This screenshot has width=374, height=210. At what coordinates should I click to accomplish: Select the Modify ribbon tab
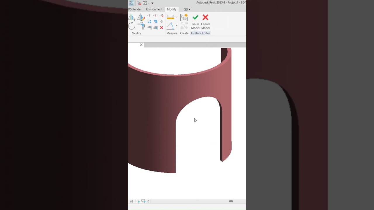pyautogui.click(x=172, y=9)
